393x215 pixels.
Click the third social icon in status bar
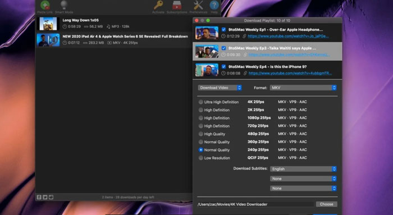click(51, 197)
